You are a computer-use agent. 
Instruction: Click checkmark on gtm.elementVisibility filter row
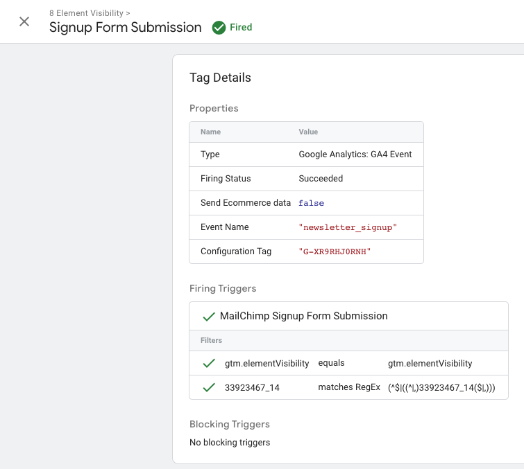tap(208, 363)
